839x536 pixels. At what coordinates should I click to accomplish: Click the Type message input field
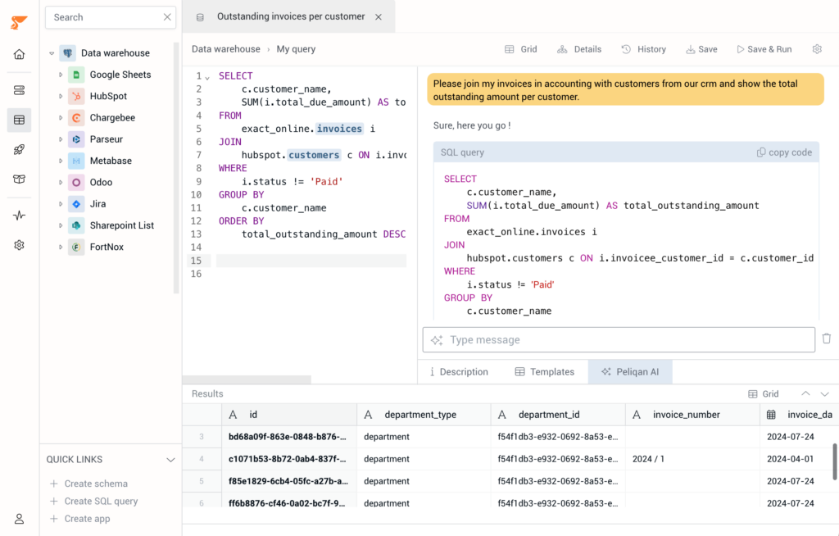coord(619,340)
